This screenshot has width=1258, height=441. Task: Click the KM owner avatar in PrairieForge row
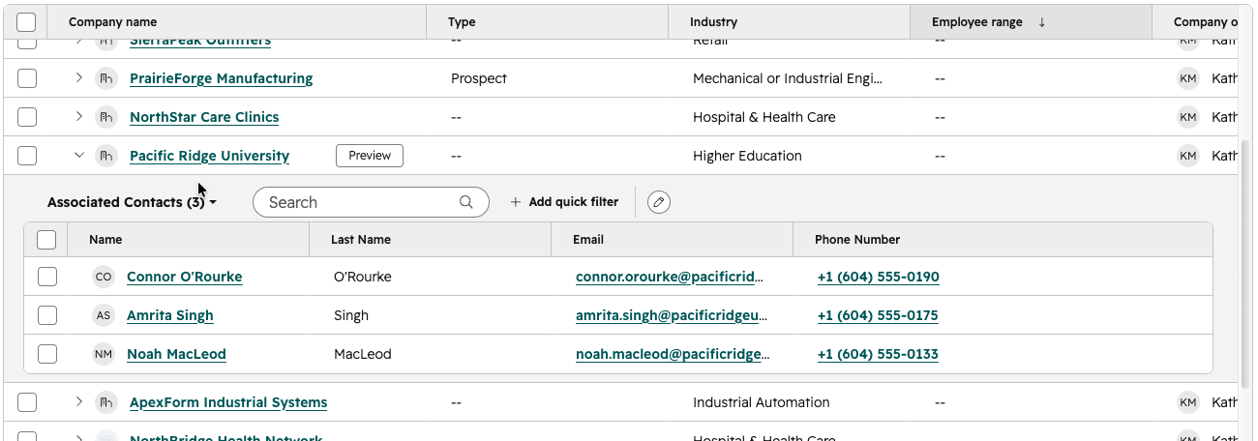(1188, 78)
